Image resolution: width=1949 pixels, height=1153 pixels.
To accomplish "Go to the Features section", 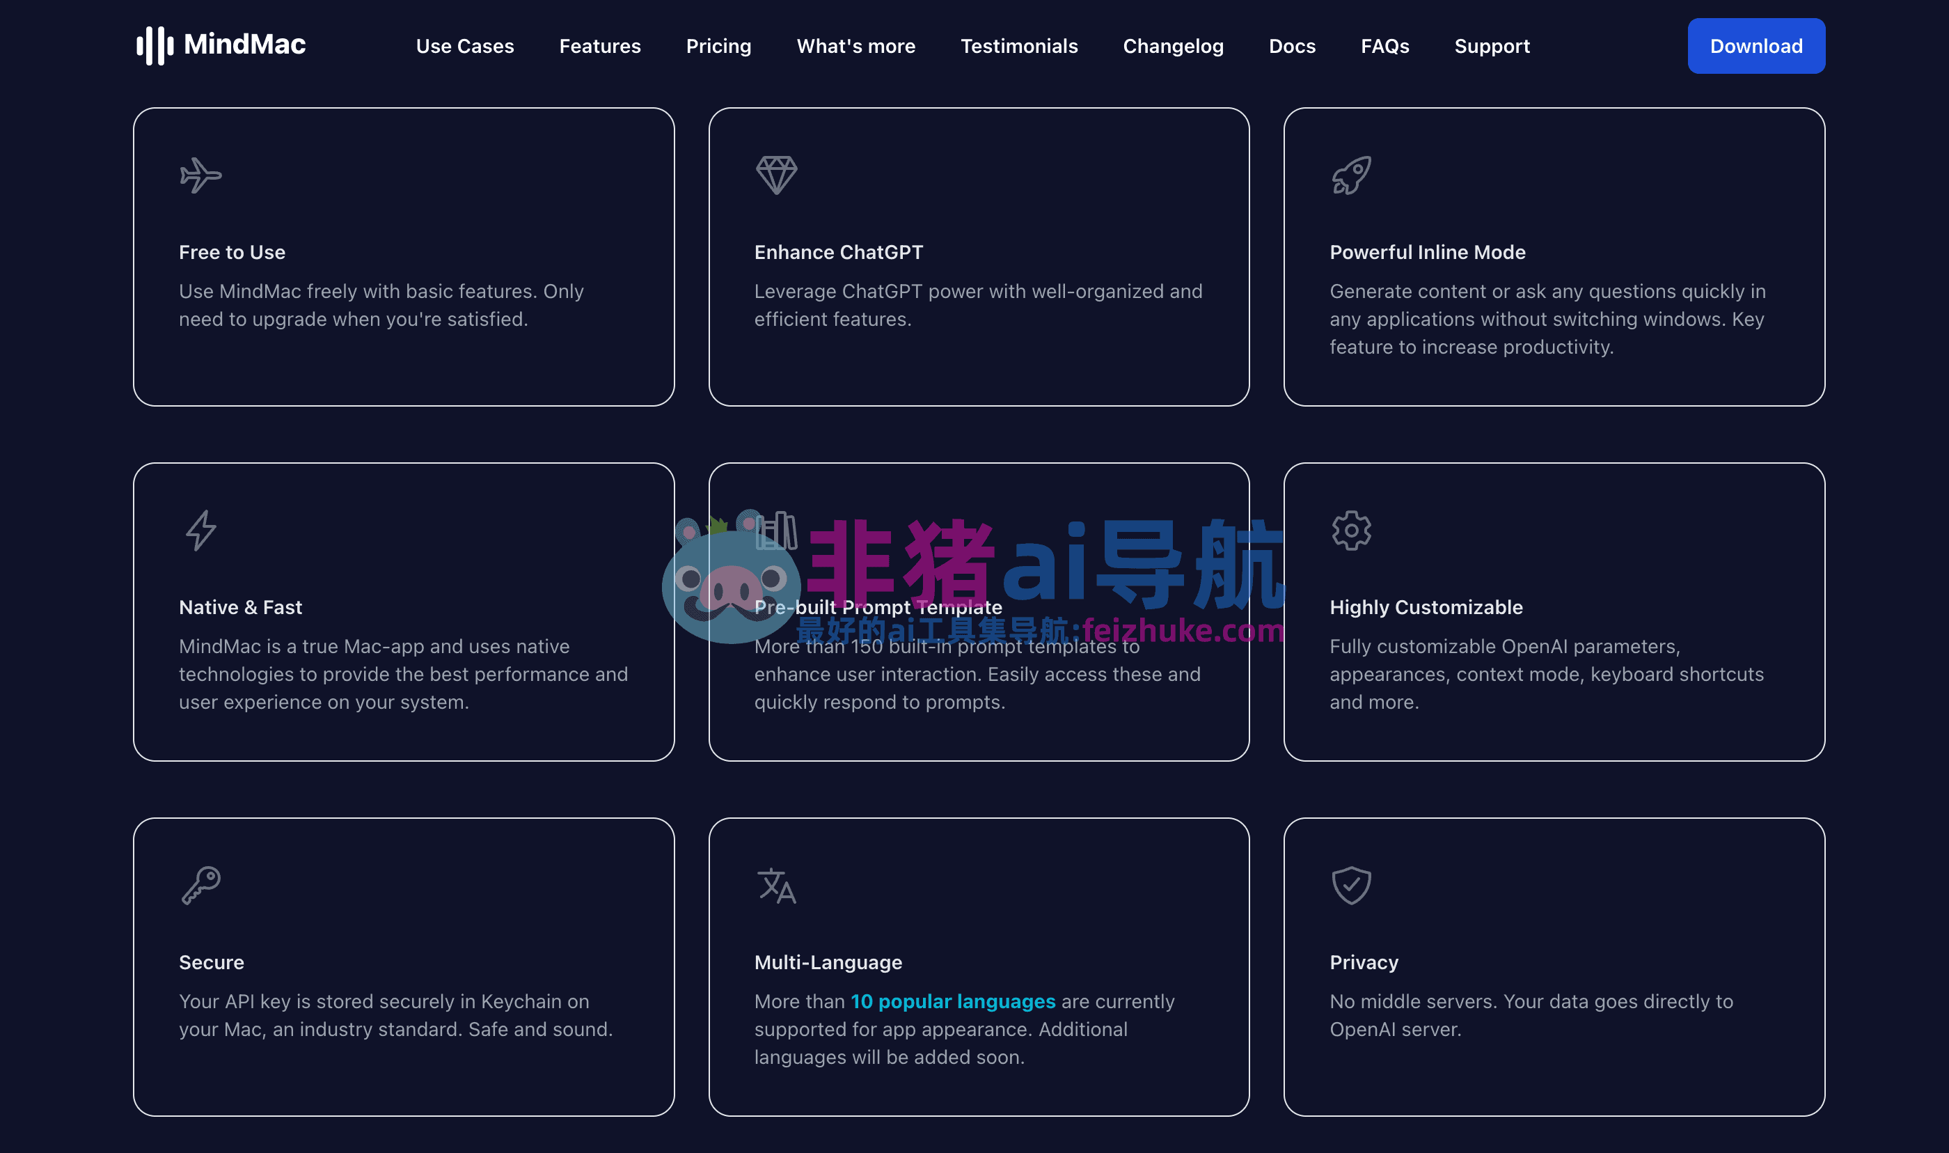I will 599,47.
